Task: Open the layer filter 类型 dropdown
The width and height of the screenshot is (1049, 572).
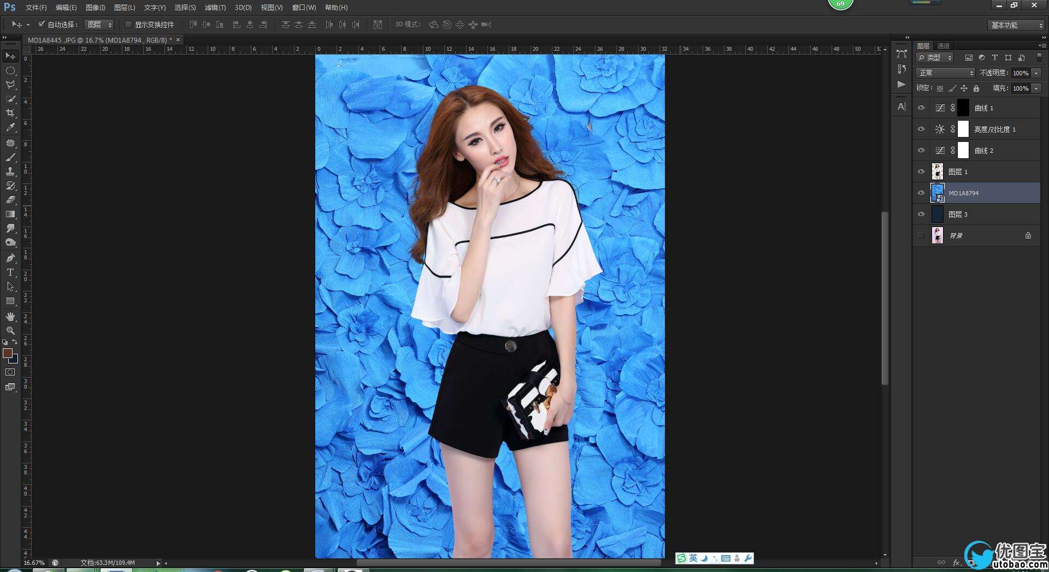Action: (x=935, y=57)
